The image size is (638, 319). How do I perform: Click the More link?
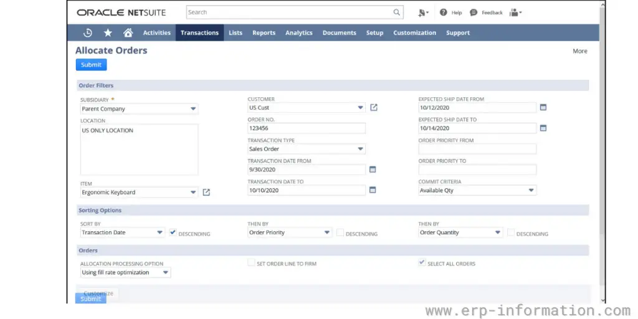click(x=579, y=51)
